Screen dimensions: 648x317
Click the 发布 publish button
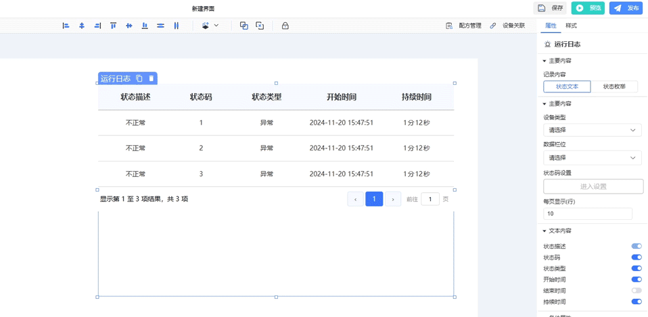click(x=626, y=8)
